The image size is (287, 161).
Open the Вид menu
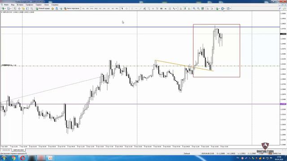13,5
